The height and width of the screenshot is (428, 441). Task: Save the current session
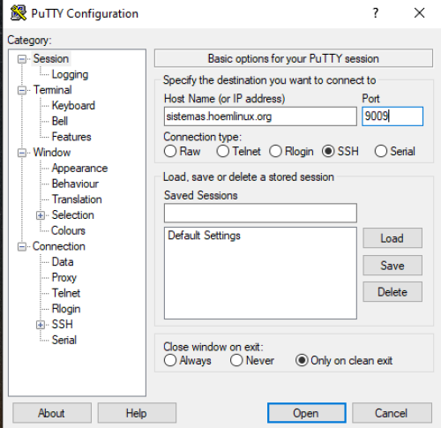point(392,266)
